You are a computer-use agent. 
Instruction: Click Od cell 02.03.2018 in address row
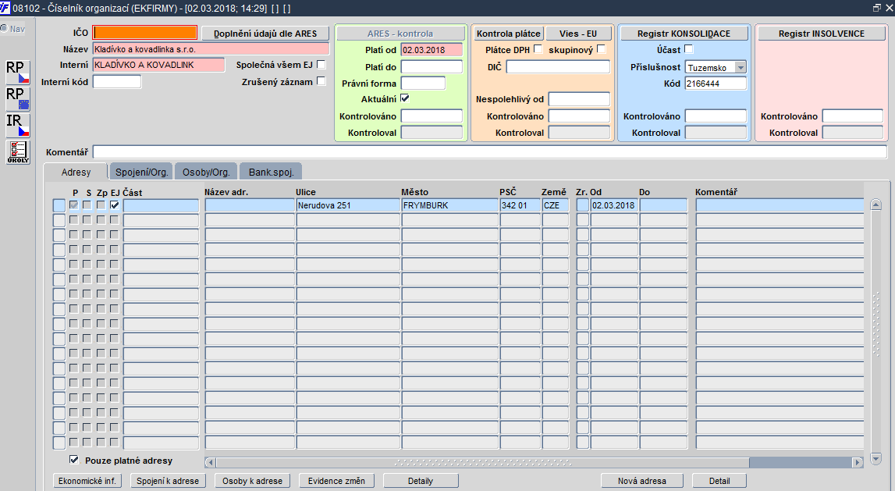tap(614, 205)
